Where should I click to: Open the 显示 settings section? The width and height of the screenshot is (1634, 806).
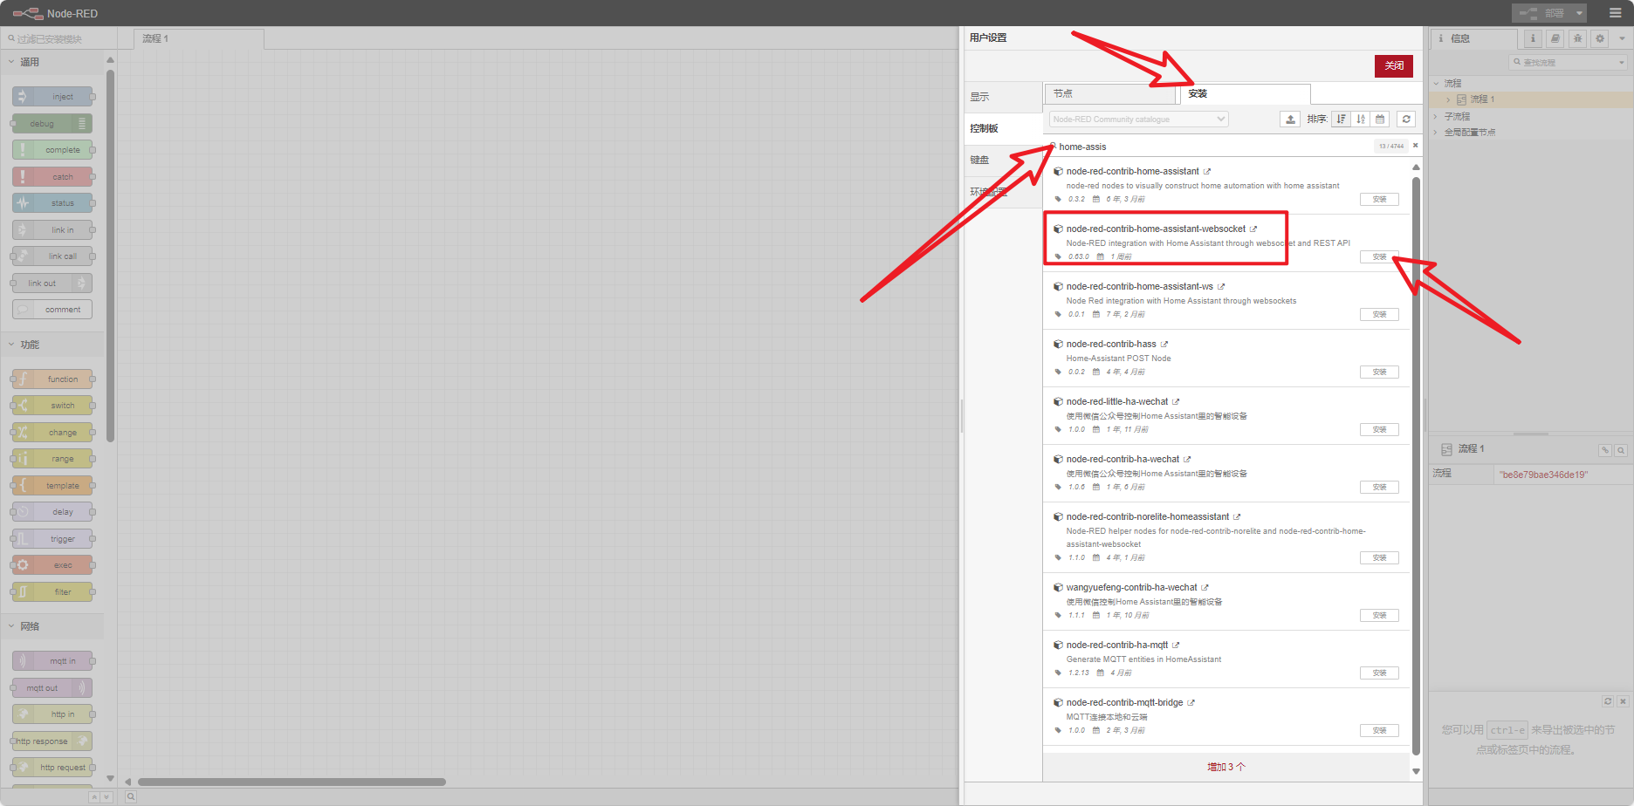1003,97
